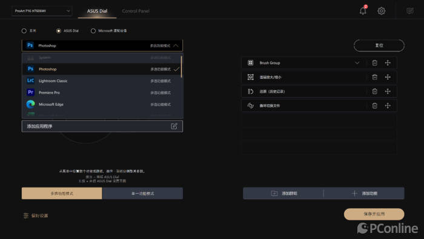Click the Add Group button

pyautogui.click(x=283, y=194)
